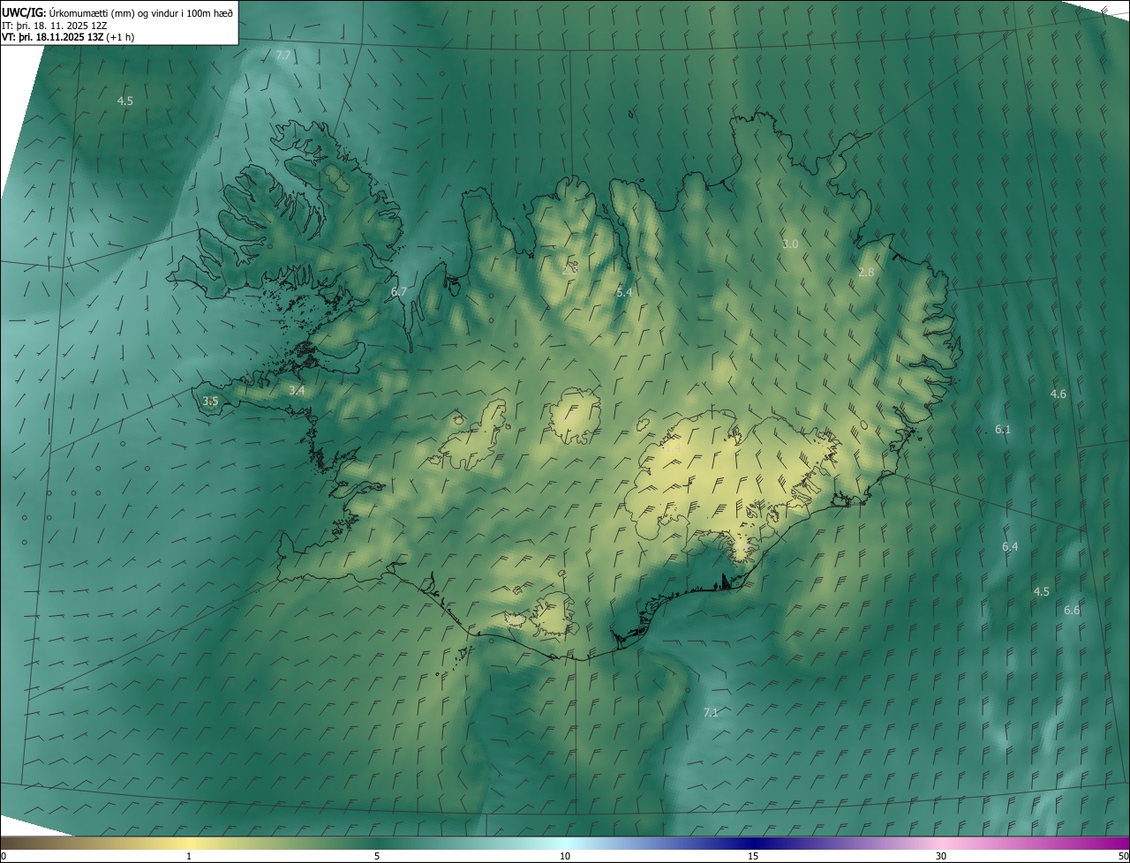
Task: Click the 3.4 value label
Action: 298,390
